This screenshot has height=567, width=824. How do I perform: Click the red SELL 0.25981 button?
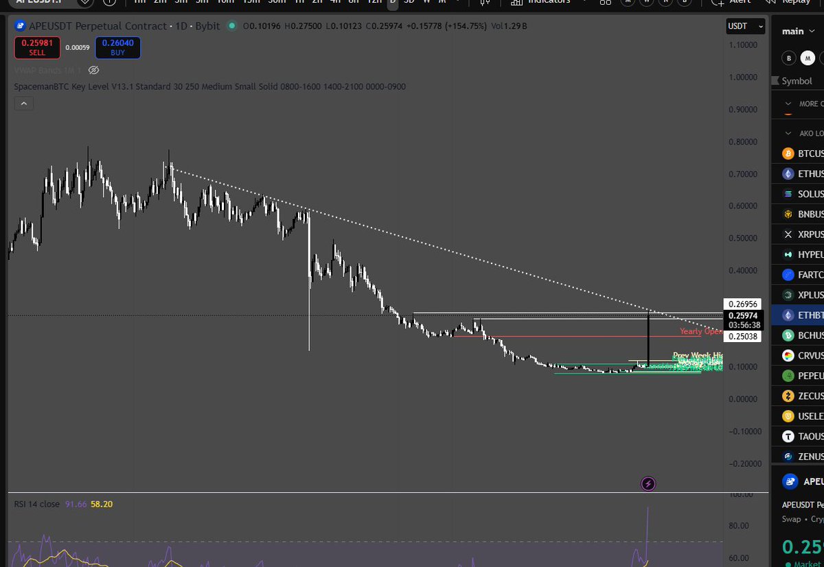tap(37, 47)
